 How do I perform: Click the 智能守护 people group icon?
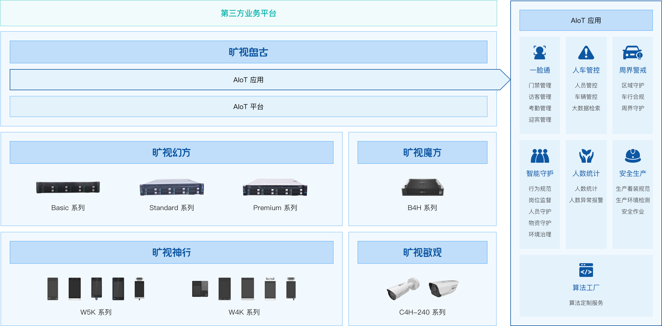(539, 156)
